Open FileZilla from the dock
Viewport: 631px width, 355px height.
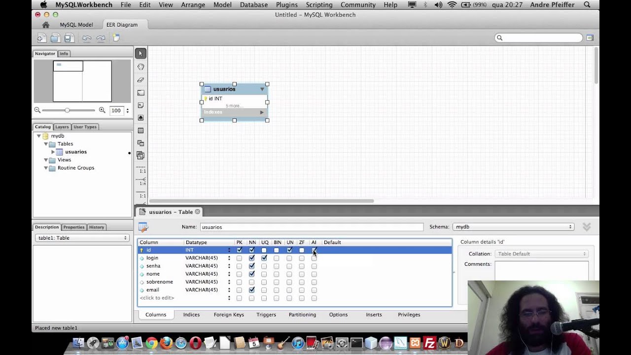point(430,343)
